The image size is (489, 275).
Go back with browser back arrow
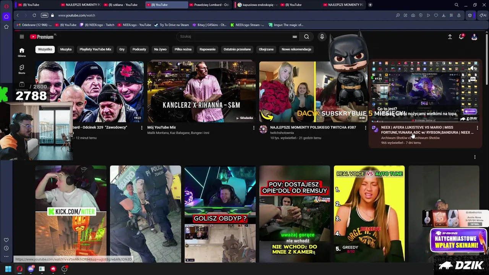[18, 15]
